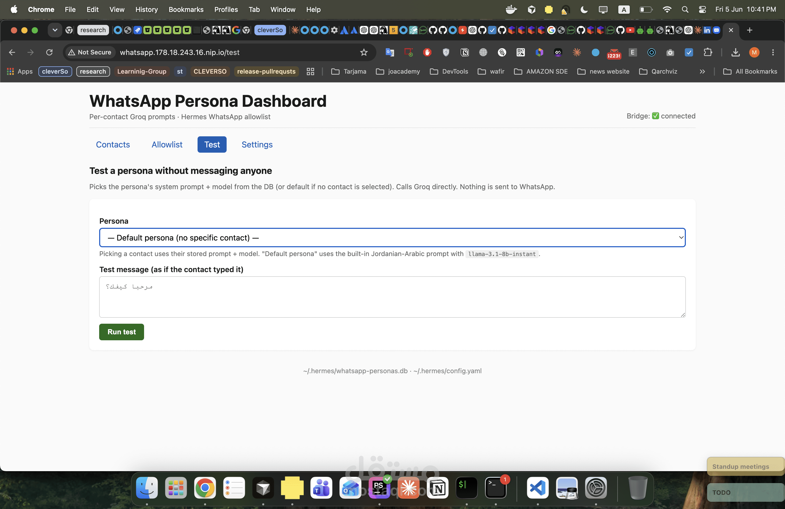Open the Learninig-Group bookmark
Screen dimensions: 785x509
click(x=142, y=72)
